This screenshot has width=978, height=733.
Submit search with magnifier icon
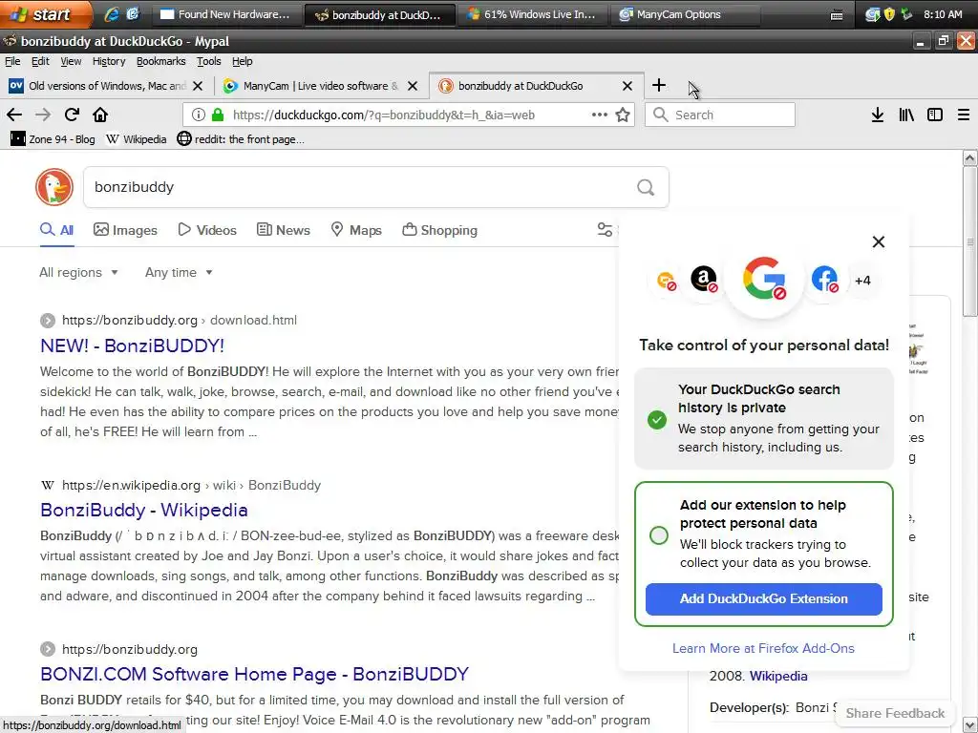(646, 187)
